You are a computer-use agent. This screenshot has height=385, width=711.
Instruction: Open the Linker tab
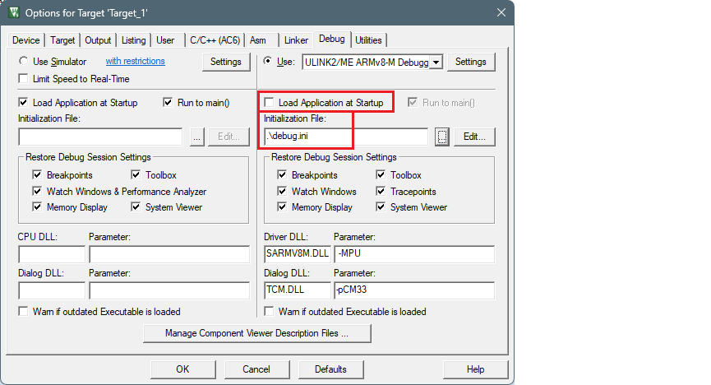(296, 40)
